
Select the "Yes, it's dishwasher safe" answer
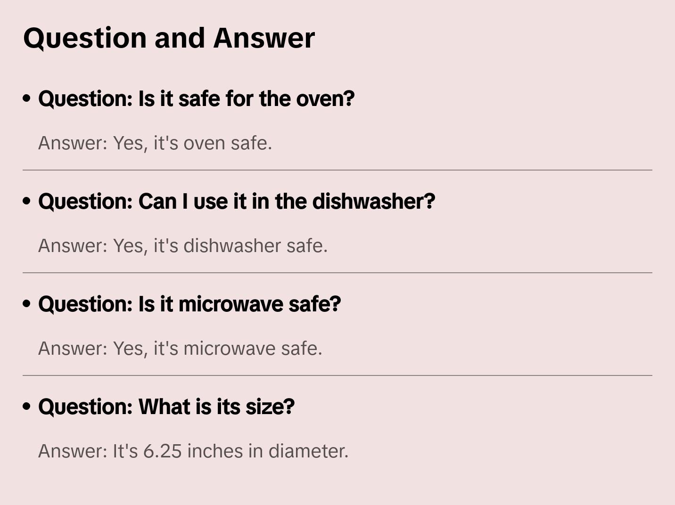183,246
